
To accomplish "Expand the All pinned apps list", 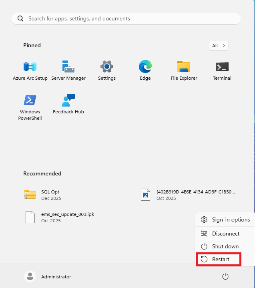I will pyautogui.click(x=219, y=46).
